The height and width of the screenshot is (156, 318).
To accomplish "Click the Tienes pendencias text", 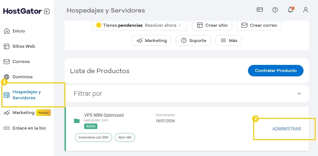I will coord(123,25).
